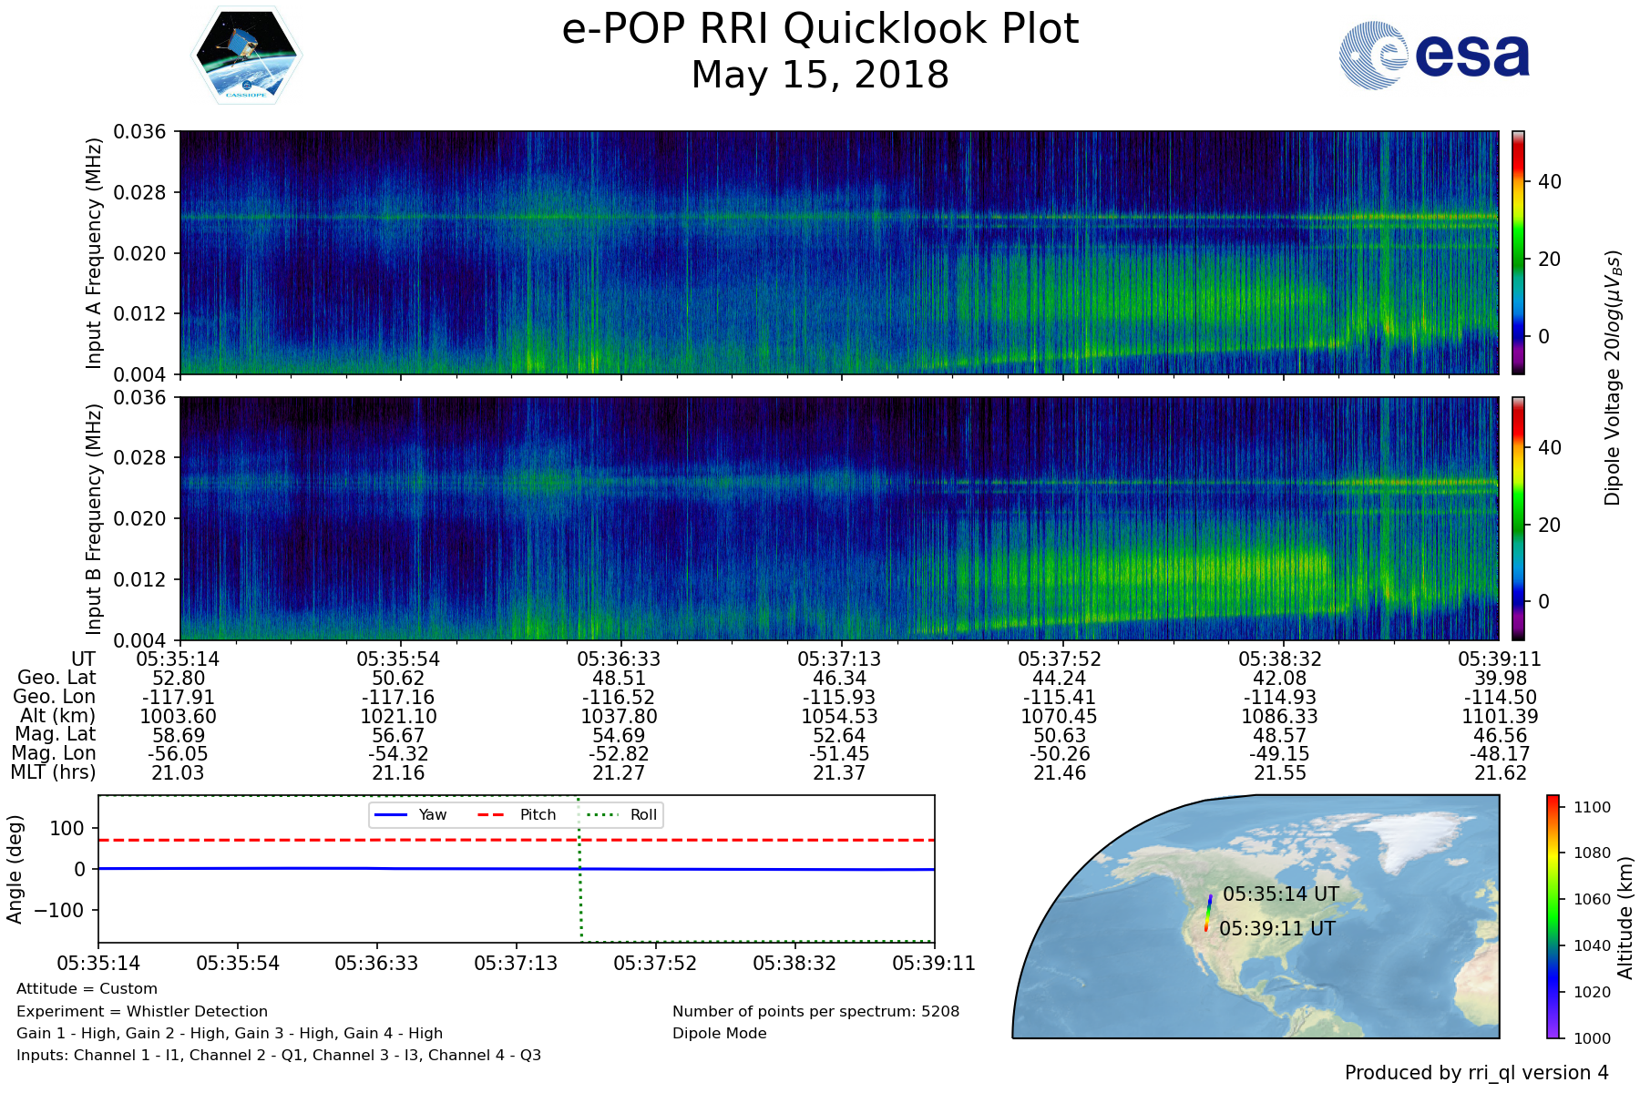Viewport: 1640px width, 1093px height.
Task: Click the 05:39:11 UT label on map
Action: click(x=1277, y=929)
